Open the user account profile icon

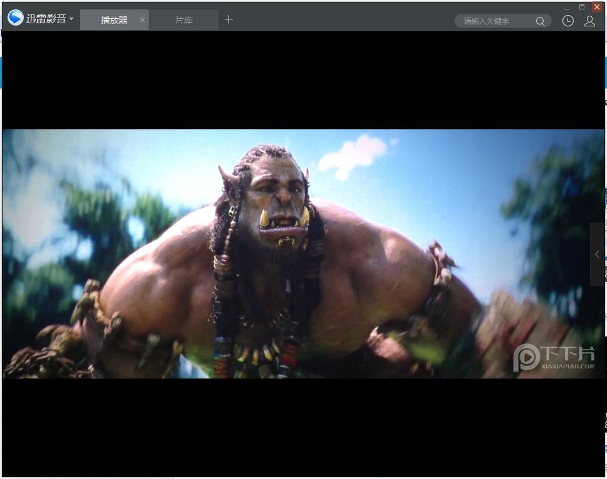click(589, 21)
